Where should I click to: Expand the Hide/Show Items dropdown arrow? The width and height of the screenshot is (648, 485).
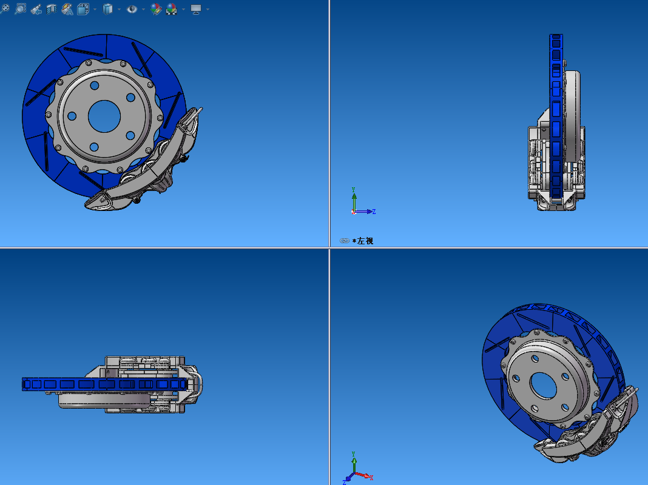[x=143, y=9]
